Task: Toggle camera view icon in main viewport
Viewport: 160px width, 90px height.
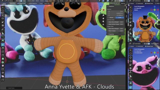Action: pyautogui.click(x=103, y=21)
